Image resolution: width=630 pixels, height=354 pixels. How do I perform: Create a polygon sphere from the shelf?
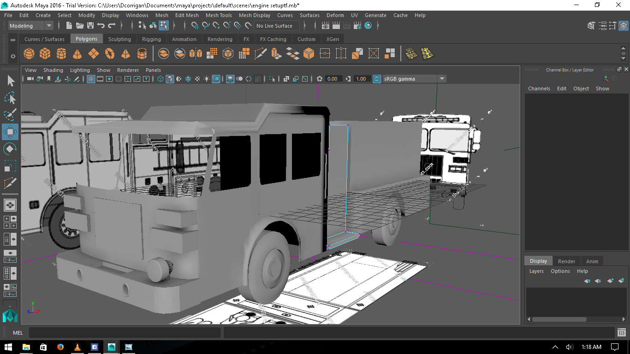coord(29,54)
